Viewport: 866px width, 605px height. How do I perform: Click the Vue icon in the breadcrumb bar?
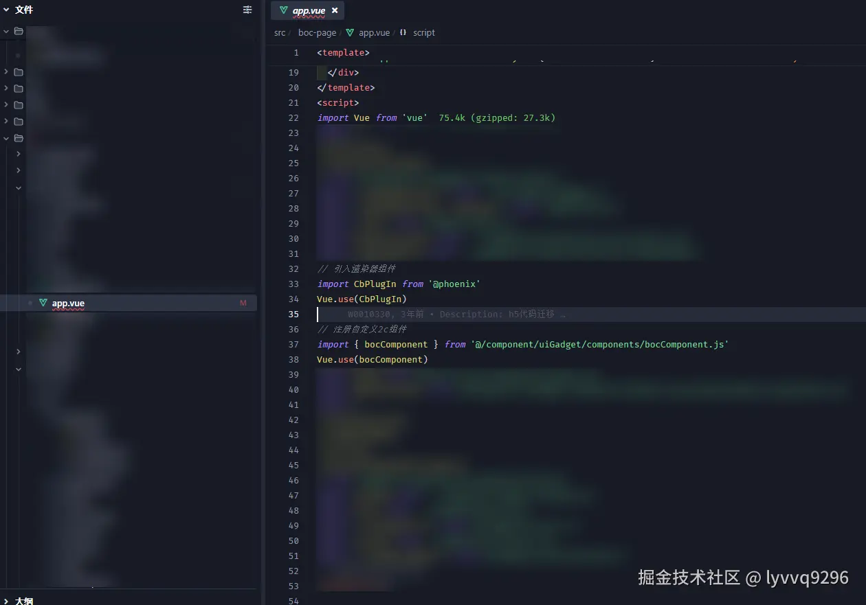coord(350,32)
